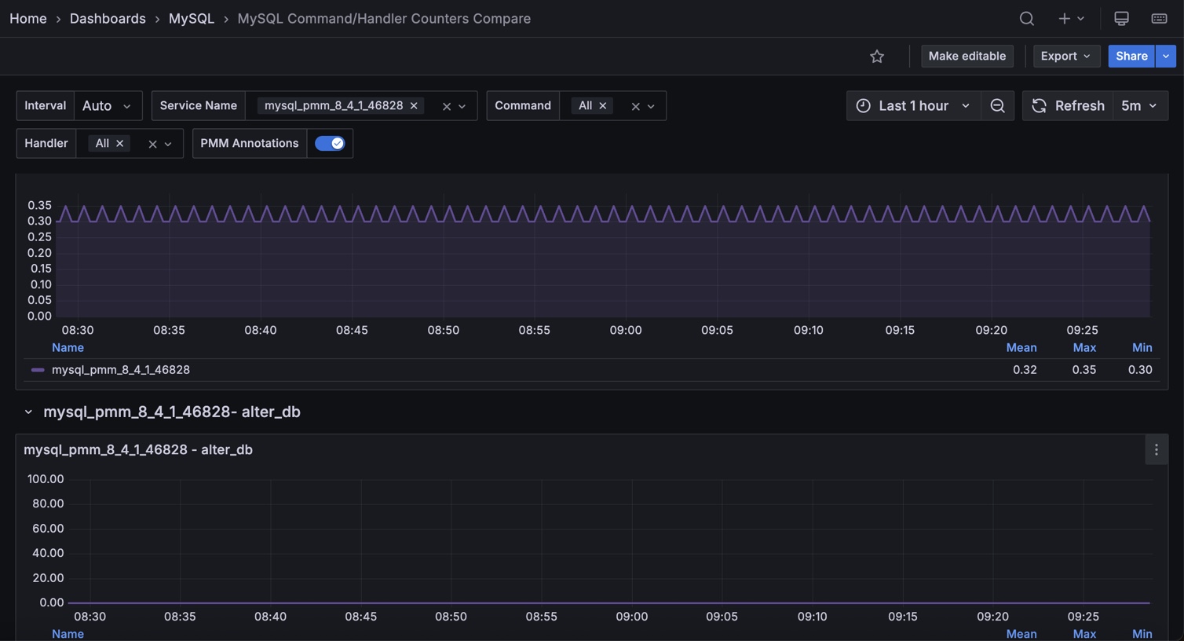Screen dimensions: 1184x641
Task: Toggle mysql_pmm_8_4_1_46828 series in legend
Action: click(x=120, y=369)
